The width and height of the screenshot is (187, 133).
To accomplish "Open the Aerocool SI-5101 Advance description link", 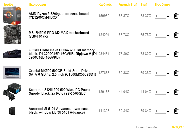I will tap(59, 111).
